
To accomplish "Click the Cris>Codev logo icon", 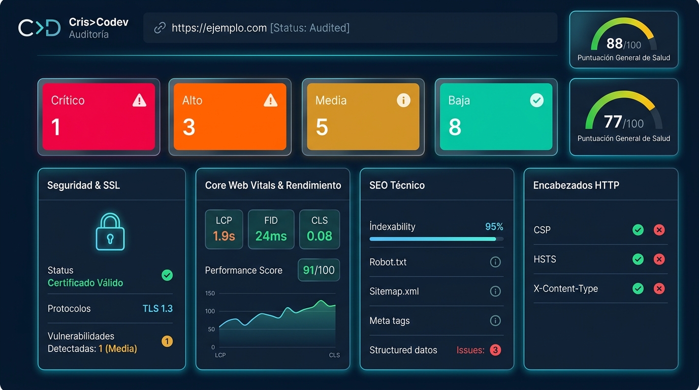I will point(39,28).
